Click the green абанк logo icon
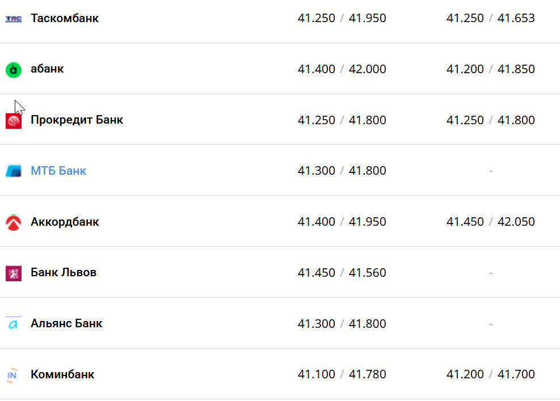The image size is (560, 401). (14, 70)
